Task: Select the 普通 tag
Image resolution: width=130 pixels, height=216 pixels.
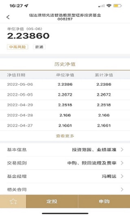Action: click(x=39, y=47)
